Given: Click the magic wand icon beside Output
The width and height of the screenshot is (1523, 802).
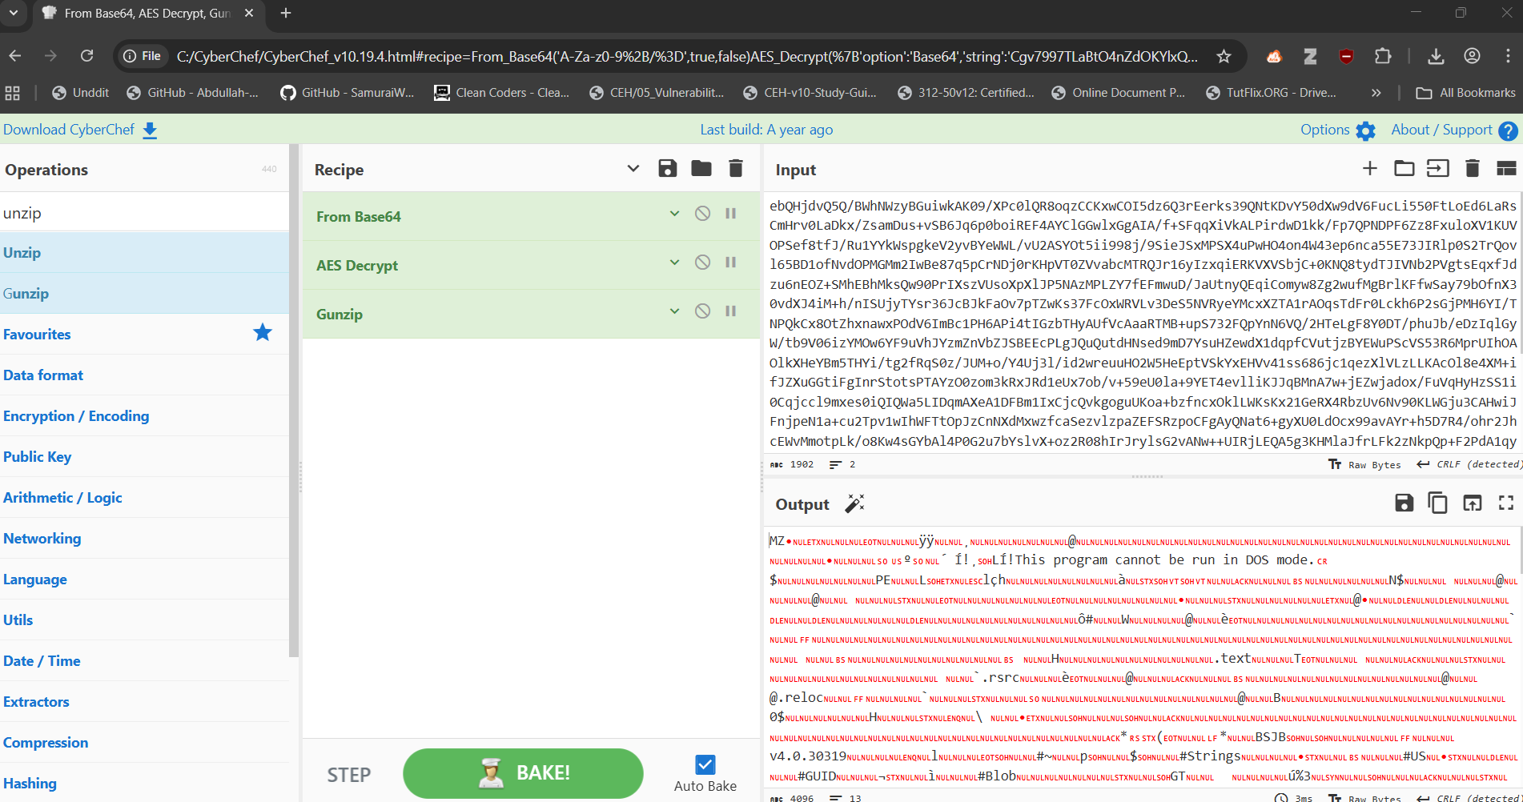Looking at the screenshot, I should [854, 503].
